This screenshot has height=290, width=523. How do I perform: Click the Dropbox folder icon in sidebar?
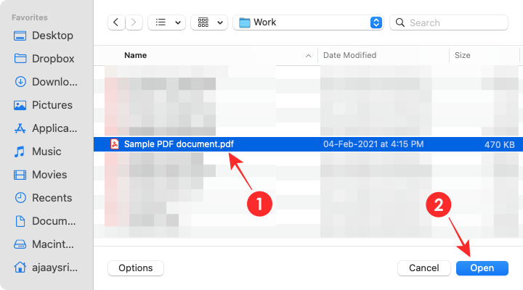pyautogui.click(x=20, y=59)
